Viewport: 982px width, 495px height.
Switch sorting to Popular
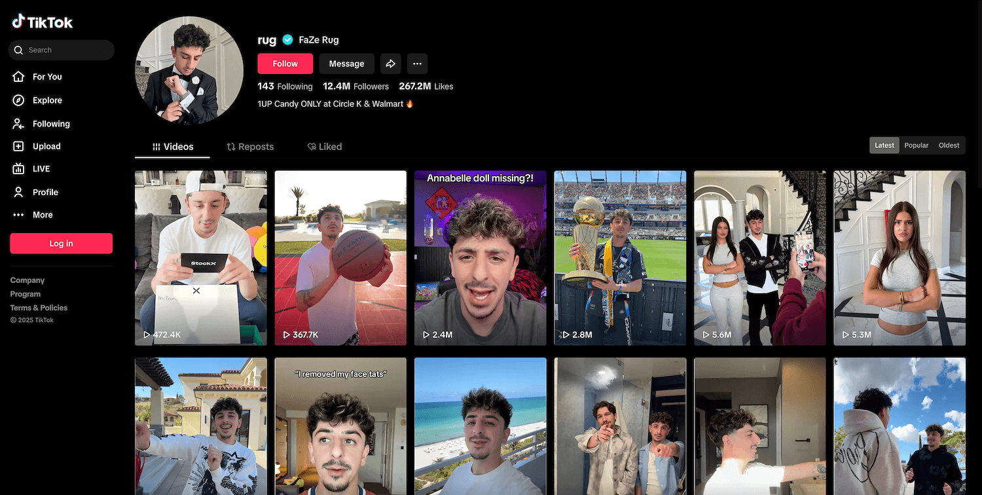916,145
